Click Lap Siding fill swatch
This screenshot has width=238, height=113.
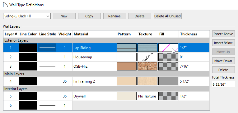(x=168, y=48)
